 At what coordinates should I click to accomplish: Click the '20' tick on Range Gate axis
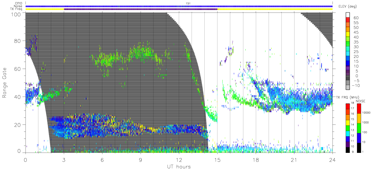tap(18, 125)
